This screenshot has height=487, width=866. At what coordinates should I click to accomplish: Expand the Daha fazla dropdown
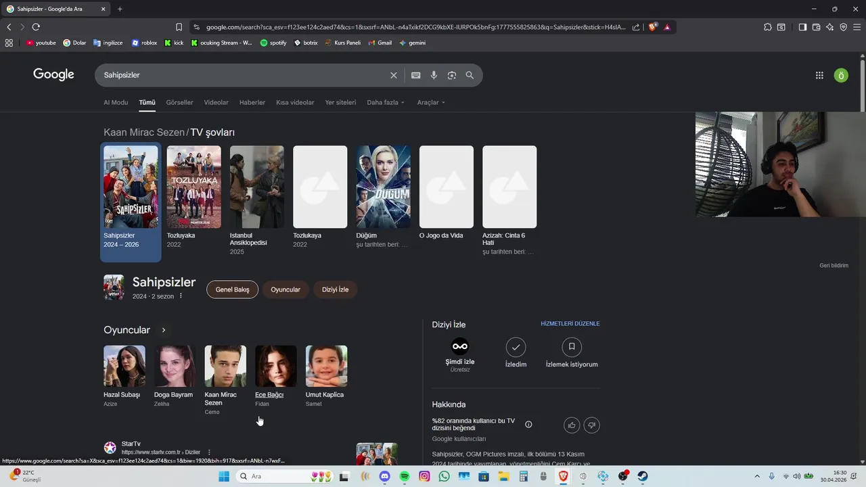[x=386, y=103]
